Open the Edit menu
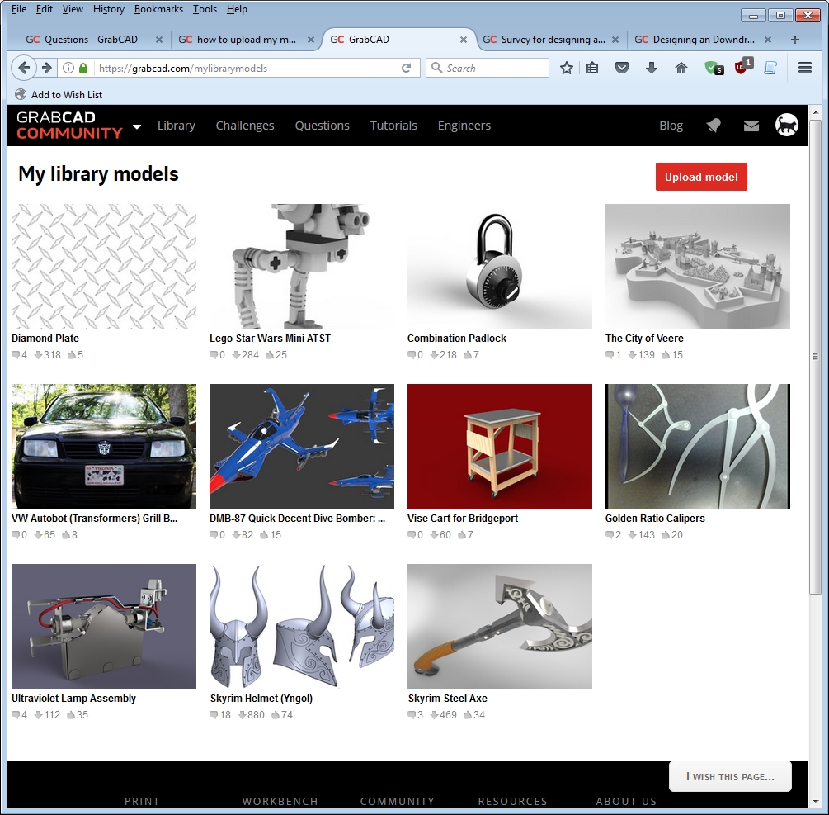Image resolution: width=829 pixels, height=815 pixels. coord(44,9)
